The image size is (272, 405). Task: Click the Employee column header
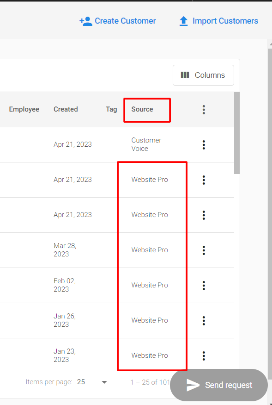pos(24,109)
